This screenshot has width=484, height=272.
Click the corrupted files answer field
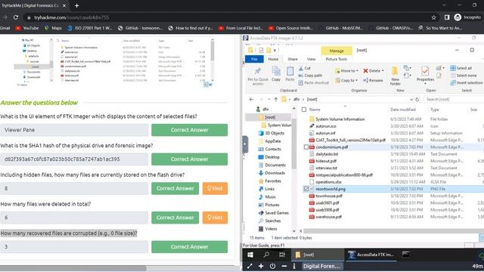pyautogui.click(x=74, y=247)
